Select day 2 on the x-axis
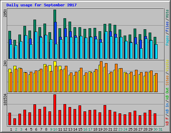 [x=16, y=129]
